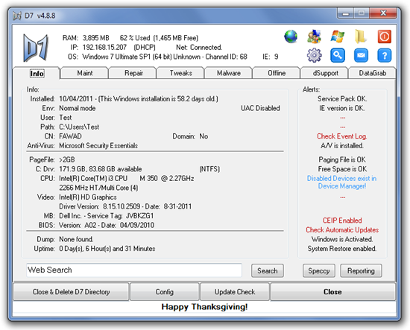Image resolution: width=410 pixels, height=330 pixels.
Task: Click Paging File is OK alert
Action: coord(342,159)
